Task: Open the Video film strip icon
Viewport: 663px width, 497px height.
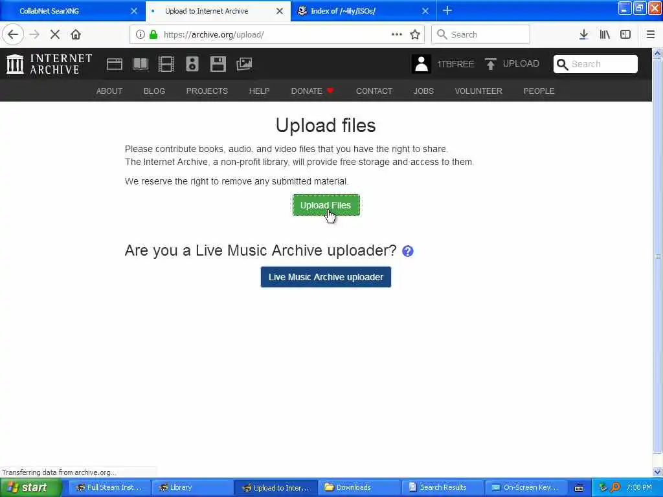Action: [166, 64]
